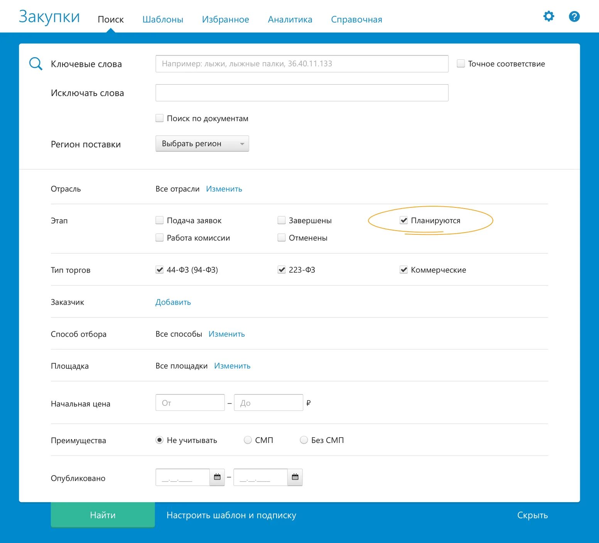
Task: Select the Без СМП radio button
Action: pos(304,440)
